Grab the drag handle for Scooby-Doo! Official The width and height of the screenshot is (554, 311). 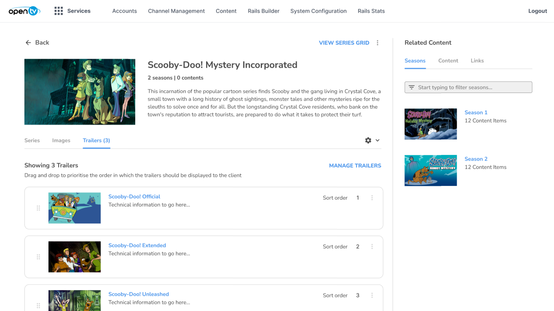pos(38,208)
